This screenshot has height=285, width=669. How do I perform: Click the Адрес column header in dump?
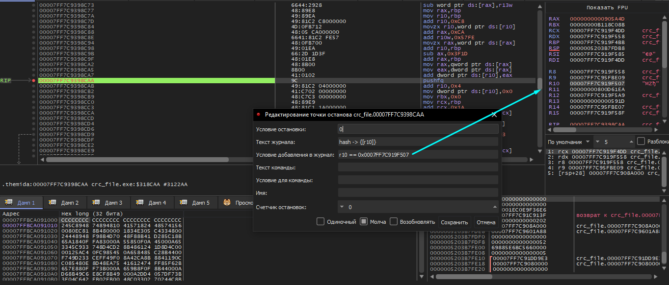pos(29,214)
